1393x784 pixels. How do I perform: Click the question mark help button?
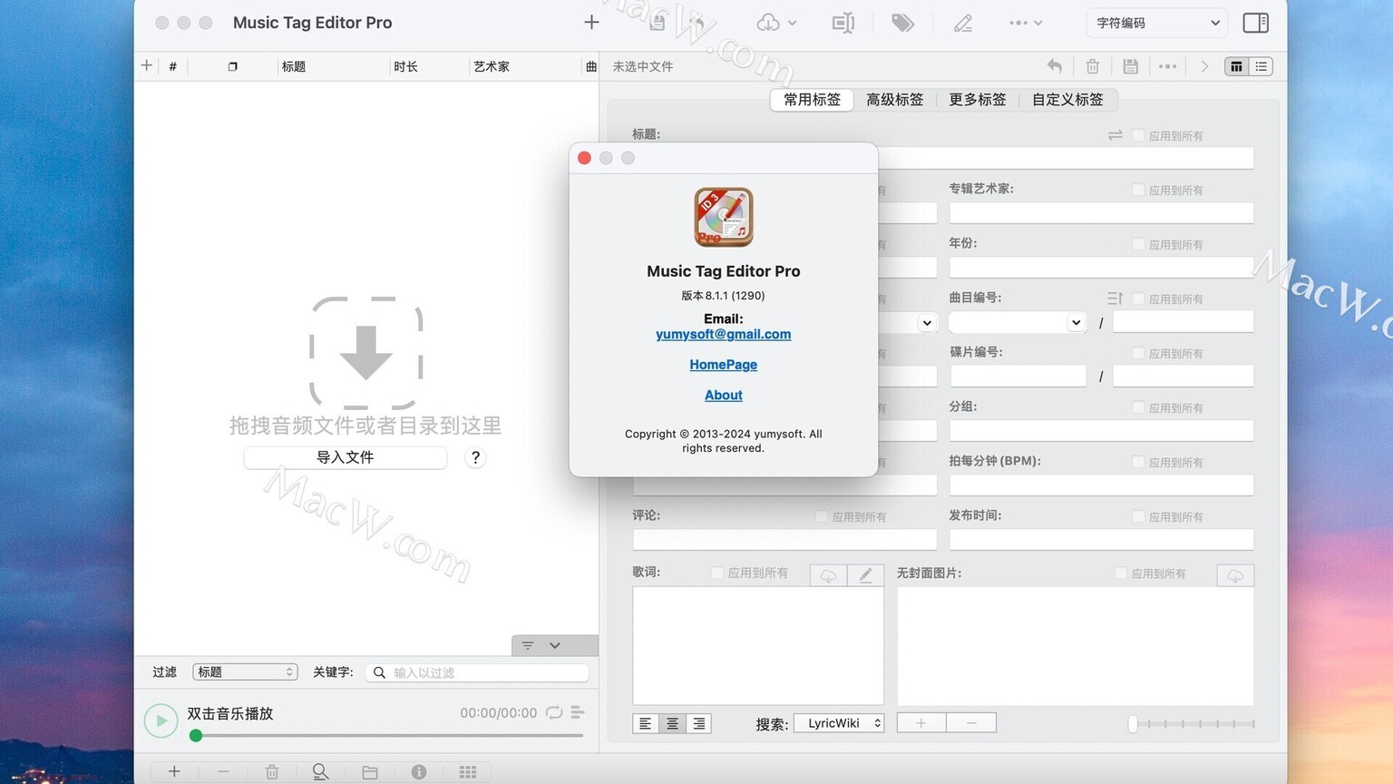[475, 457]
